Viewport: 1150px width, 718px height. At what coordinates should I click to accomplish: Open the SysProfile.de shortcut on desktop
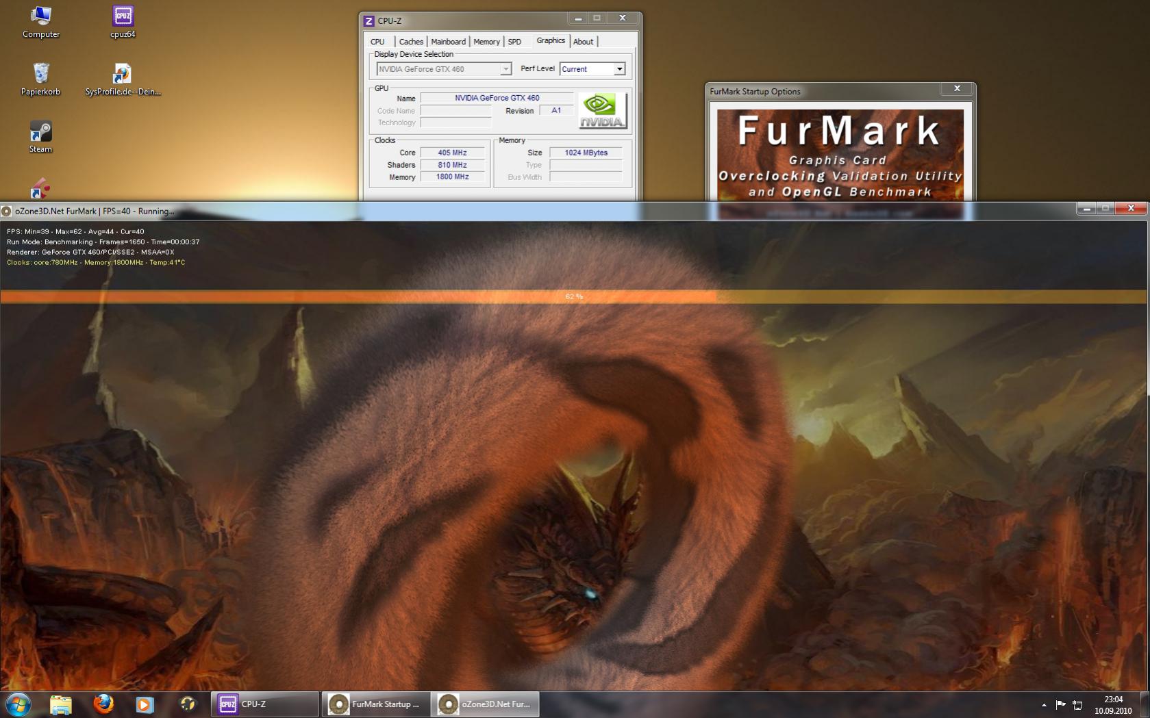coord(123,79)
